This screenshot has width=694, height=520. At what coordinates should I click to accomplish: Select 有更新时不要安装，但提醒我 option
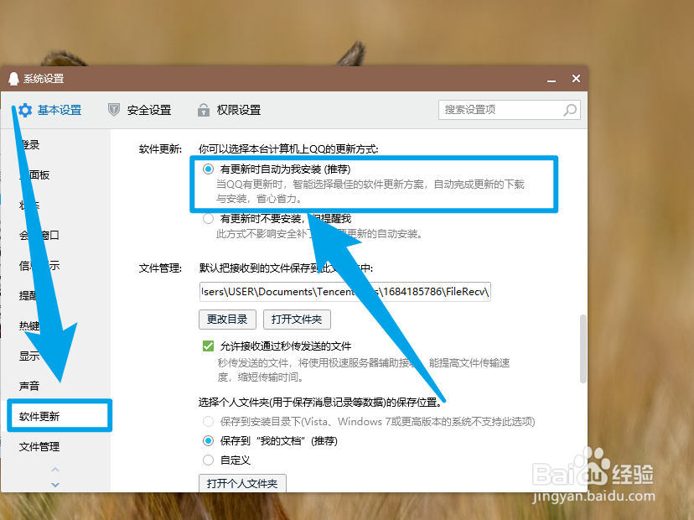tap(207, 219)
